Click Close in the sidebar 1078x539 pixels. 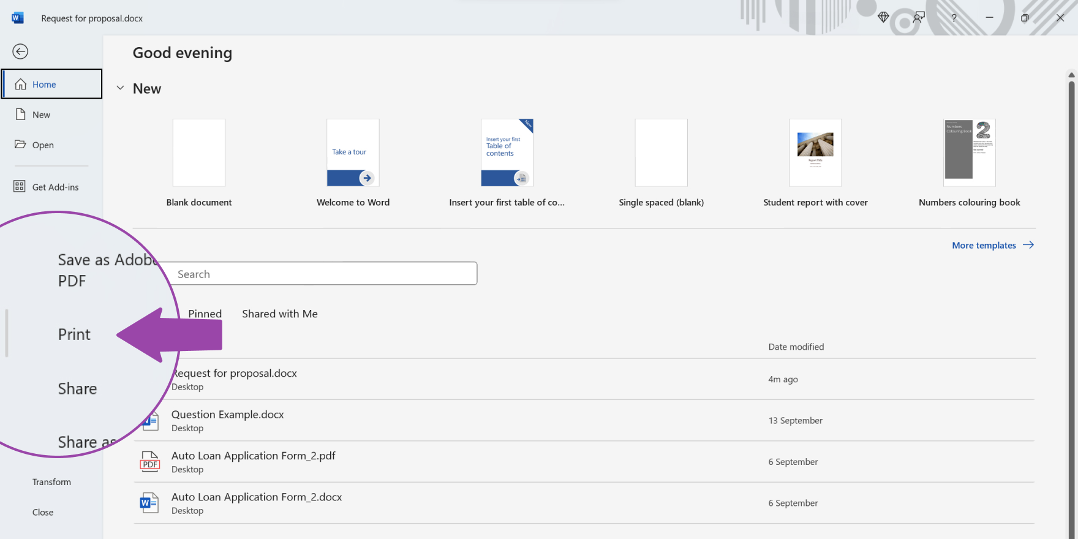tap(43, 512)
